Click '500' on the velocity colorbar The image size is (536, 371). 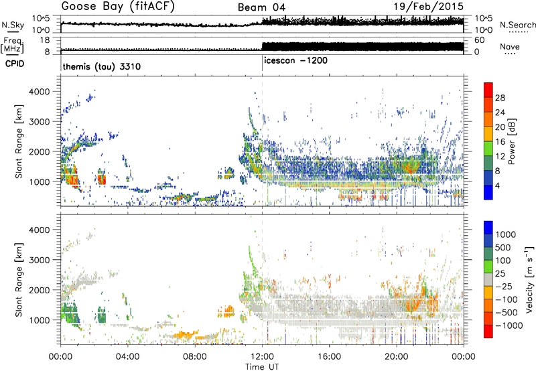(x=503, y=247)
